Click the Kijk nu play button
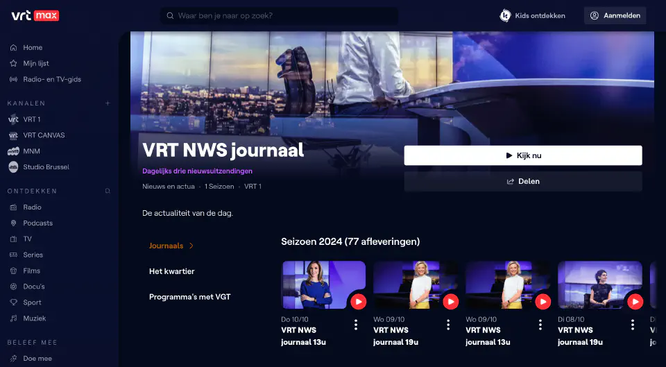 tap(523, 155)
